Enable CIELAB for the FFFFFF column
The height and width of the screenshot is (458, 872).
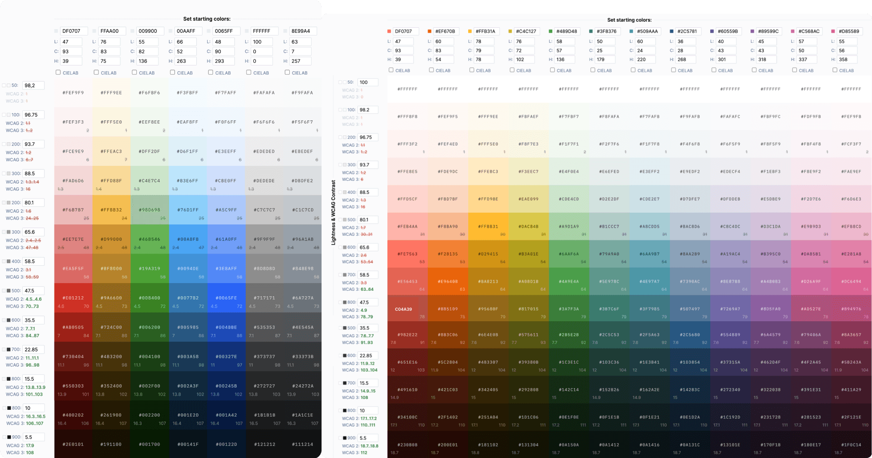[248, 72]
